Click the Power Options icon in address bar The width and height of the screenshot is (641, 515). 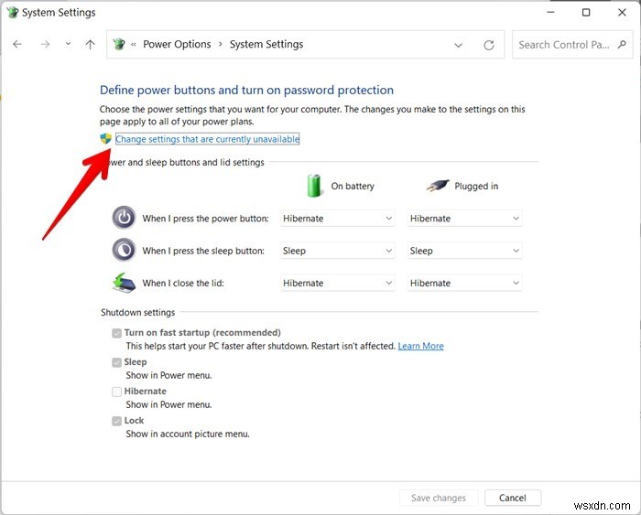(119, 44)
